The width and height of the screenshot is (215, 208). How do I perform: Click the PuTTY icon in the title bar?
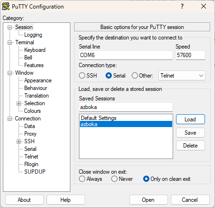click(x=6, y=7)
